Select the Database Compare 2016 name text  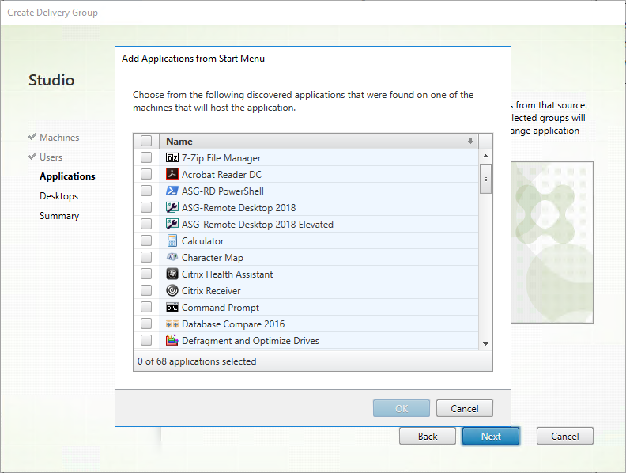pos(233,324)
